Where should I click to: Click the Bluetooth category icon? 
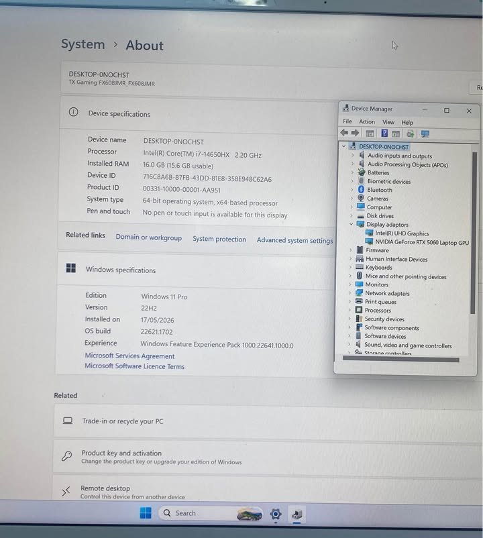[361, 189]
